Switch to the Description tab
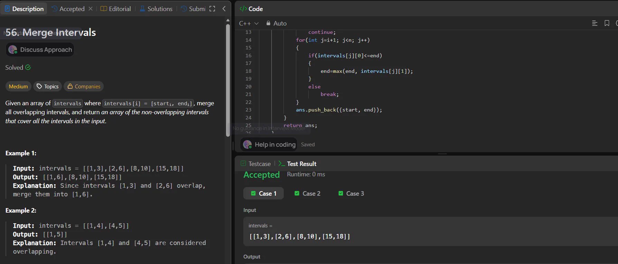This screenshot has width=618, height=264. pyautogui.click(x=24, y=9)
